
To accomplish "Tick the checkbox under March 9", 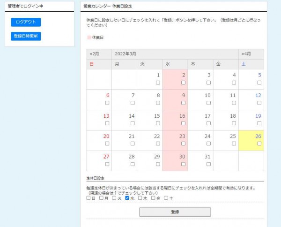I will (183, 103).
